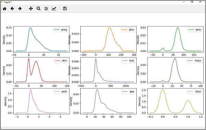The image size is (206, 130).
Task: Click the matplotlib icon in the title bar
Action: point(2,2)
